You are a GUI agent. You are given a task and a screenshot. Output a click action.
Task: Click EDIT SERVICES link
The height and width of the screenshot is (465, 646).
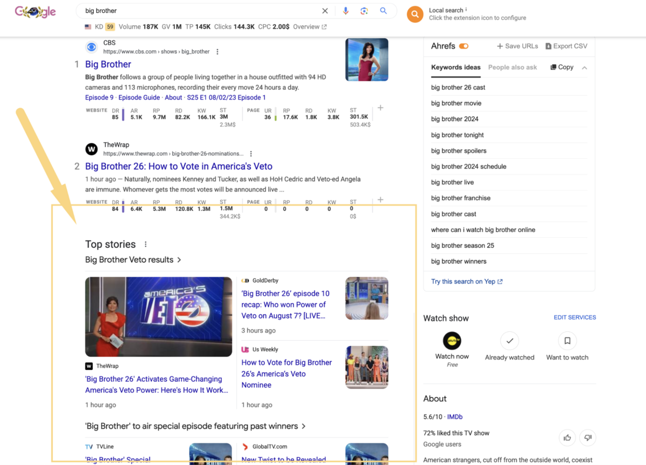pyautogui.click(x=575, y=317)
